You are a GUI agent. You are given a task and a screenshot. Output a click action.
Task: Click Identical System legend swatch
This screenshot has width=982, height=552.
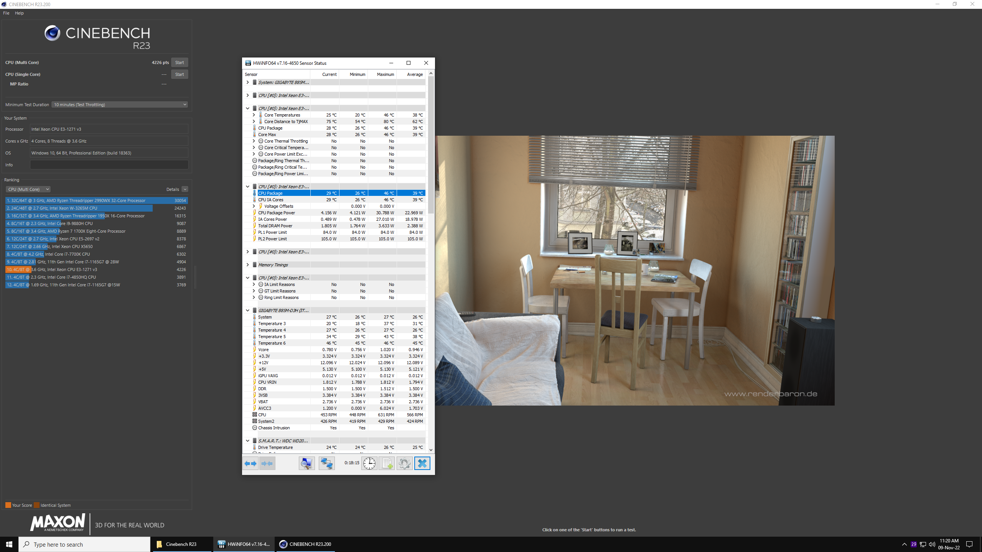coord(36,505)
